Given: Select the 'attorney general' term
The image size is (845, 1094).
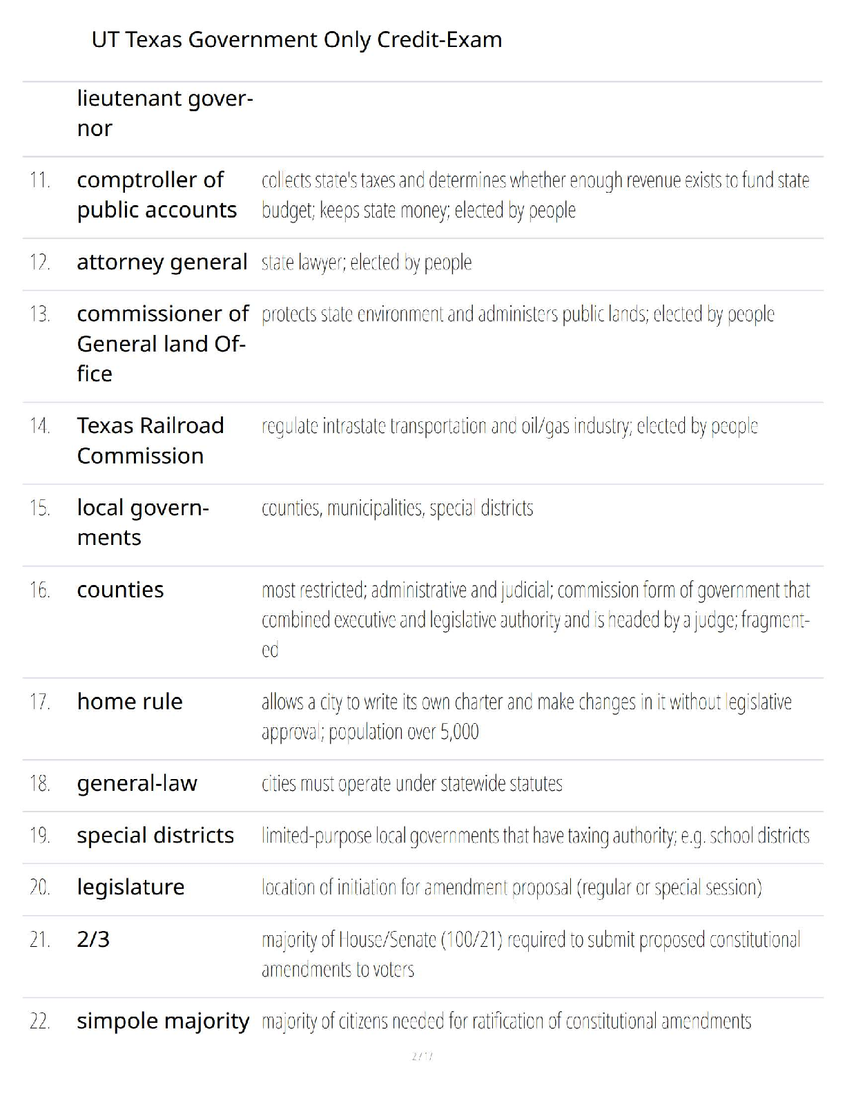Looking at the screenshot, I should 162,262.
